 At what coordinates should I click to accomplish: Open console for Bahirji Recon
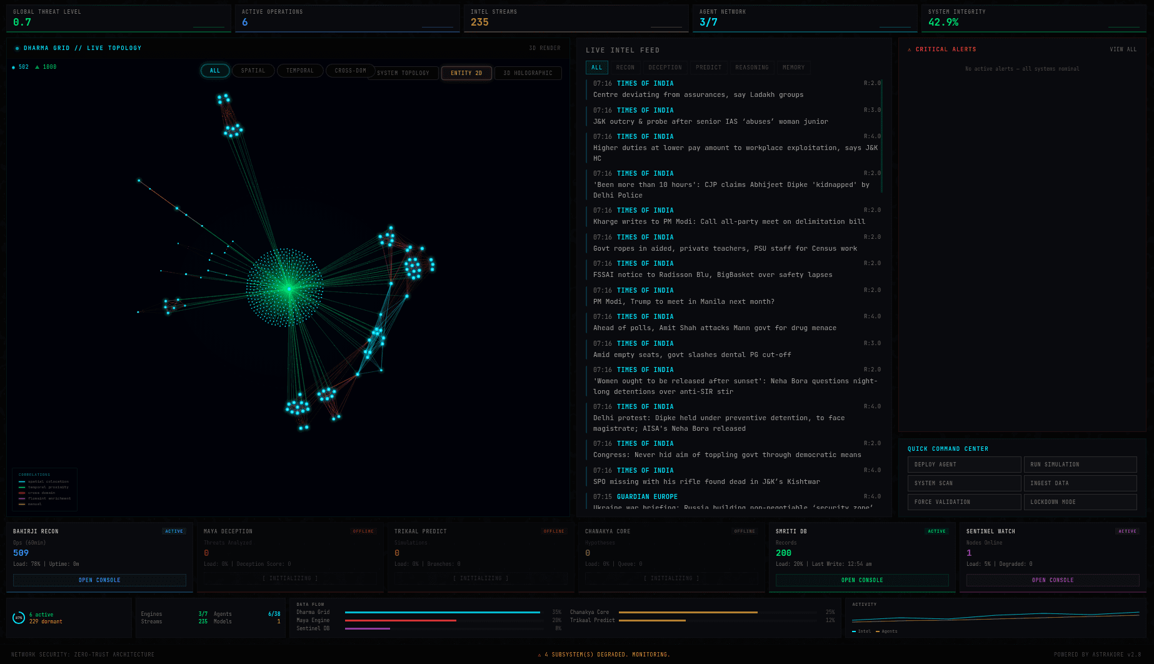(99, 580)
